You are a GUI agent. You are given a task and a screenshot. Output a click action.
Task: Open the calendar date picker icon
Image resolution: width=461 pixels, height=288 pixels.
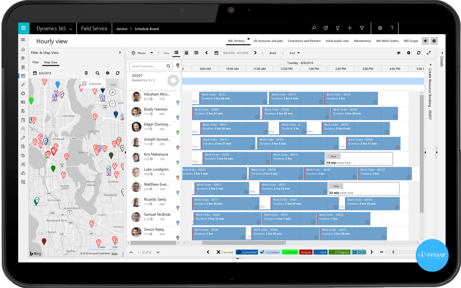pos(216,53)
